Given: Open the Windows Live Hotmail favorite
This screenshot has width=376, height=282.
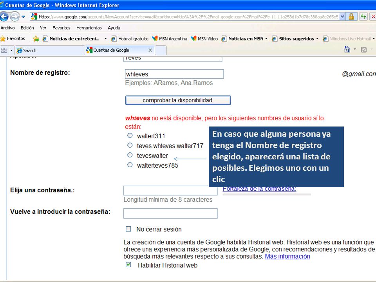Looking at the screenshot, I should point(347,39).
